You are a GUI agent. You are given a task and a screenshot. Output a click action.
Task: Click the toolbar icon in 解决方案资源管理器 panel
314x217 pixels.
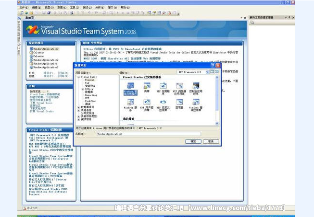pos(252,23)
